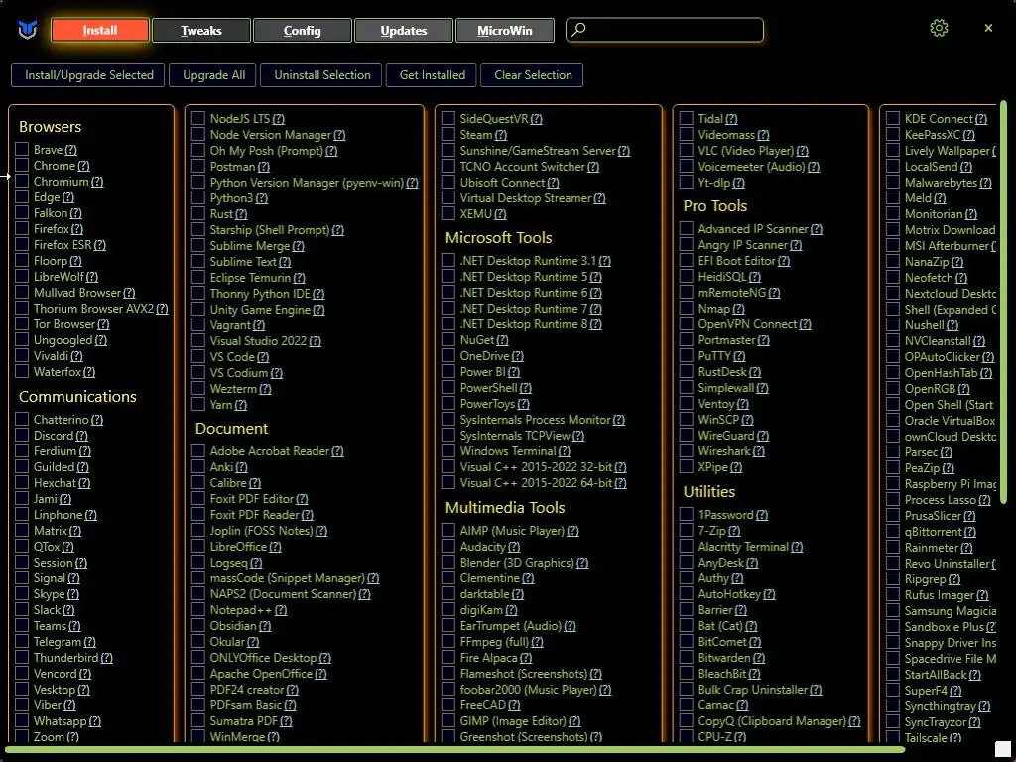Click the horizontal green scrollbar
Screen dimensions: 1016x762
pyautogui.click(x=453, y=750)
